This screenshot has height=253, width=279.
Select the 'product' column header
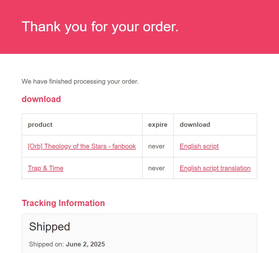point(40,125)
